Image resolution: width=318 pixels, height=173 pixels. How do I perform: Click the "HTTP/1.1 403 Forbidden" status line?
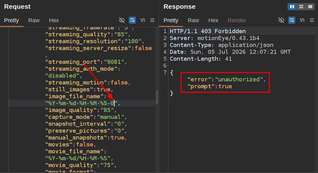coord(208,31)
